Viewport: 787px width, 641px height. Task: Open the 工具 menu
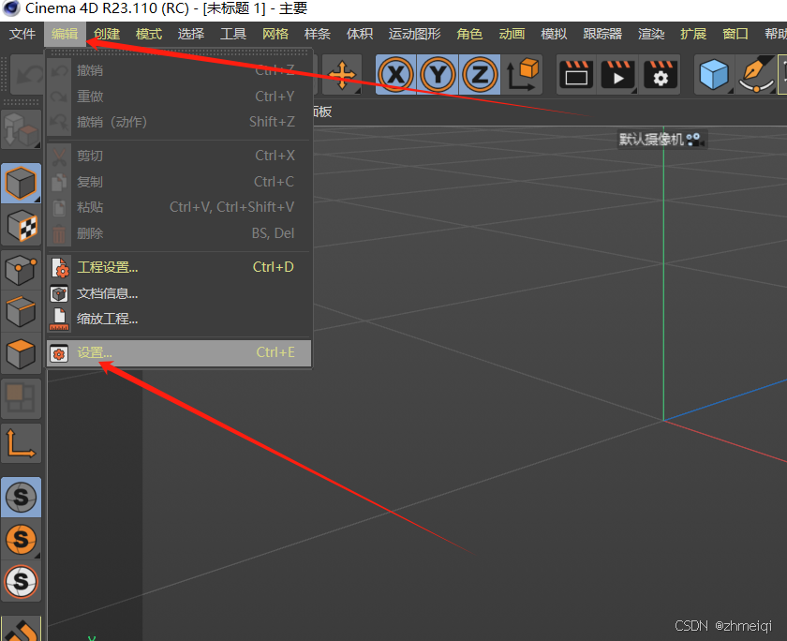(233, 34)
